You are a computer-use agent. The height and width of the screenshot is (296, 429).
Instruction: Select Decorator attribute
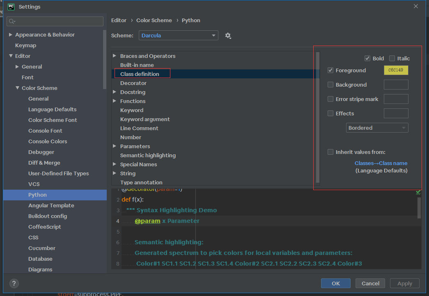pos(133,83)
